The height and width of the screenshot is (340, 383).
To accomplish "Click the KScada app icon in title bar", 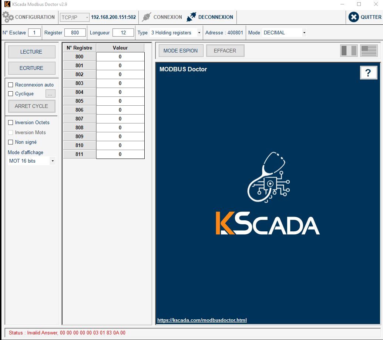I will point(7,4).
